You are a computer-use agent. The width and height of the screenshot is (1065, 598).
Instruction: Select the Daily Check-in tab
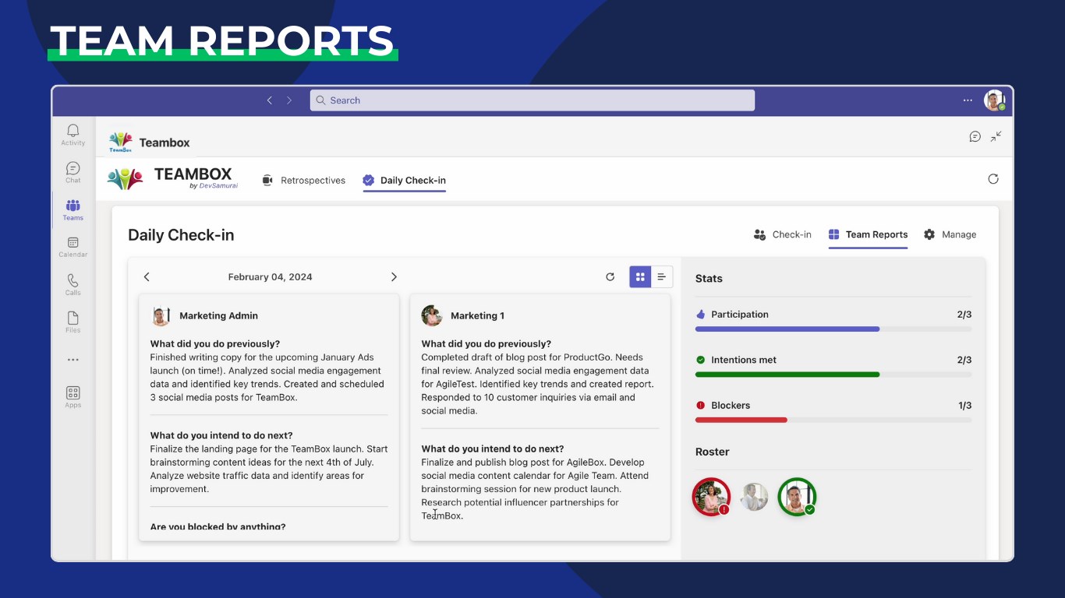pyautogui.click(x=405, y=180)
